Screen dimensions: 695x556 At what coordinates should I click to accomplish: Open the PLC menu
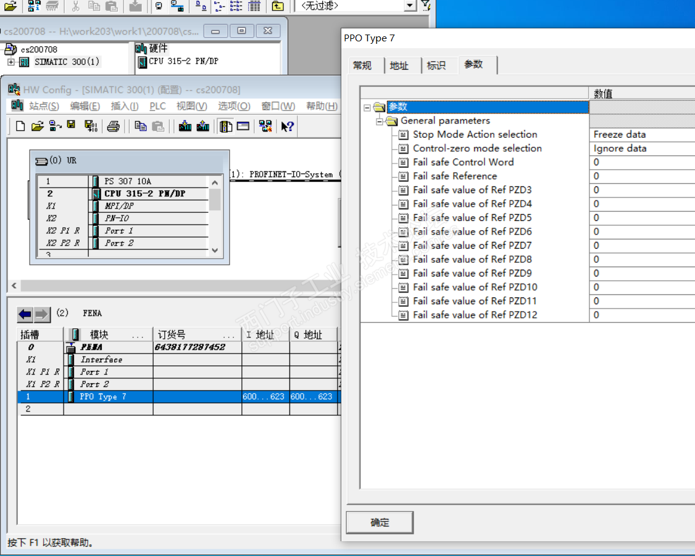pos(157,106)
